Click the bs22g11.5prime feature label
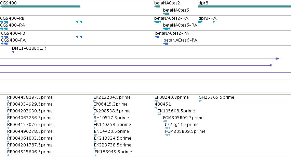Viewport: 291px width, 157px height. click(x=182, y=124)
